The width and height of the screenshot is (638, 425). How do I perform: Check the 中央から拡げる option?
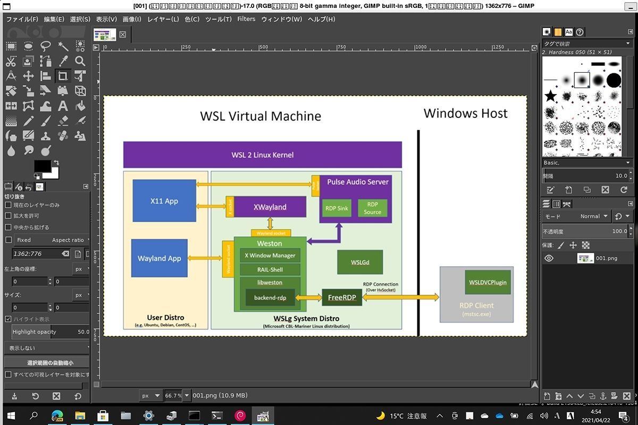click(8, 227)
